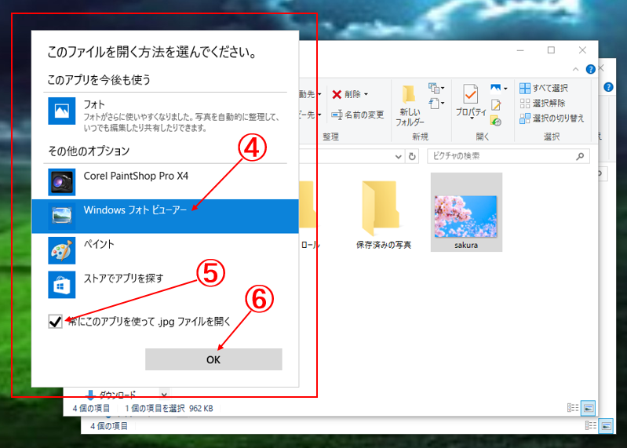Screen dimensions: 627x448
Task: Open the 新しい項目 dropdown icon
Action: tap(436, 88)
